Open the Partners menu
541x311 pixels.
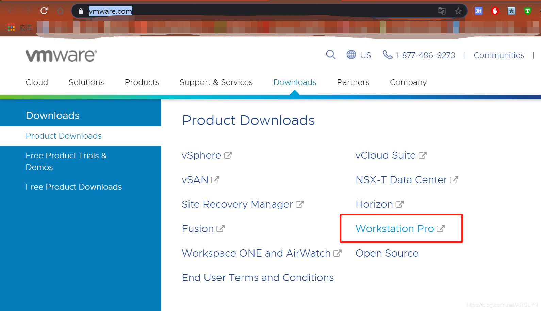coord(353,82)
